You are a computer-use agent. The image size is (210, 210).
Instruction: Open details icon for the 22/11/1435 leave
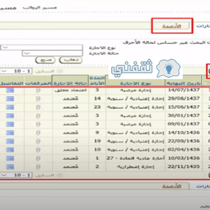(x=10, y=167)
